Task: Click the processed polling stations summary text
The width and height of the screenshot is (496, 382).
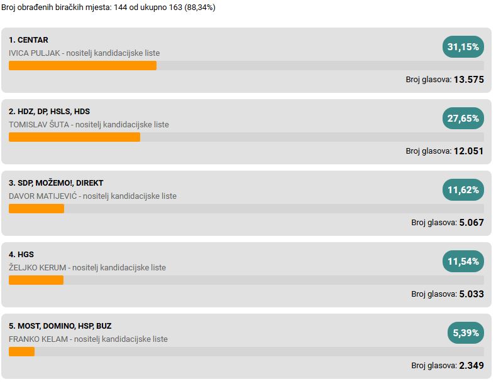Action: click(109, 8)
